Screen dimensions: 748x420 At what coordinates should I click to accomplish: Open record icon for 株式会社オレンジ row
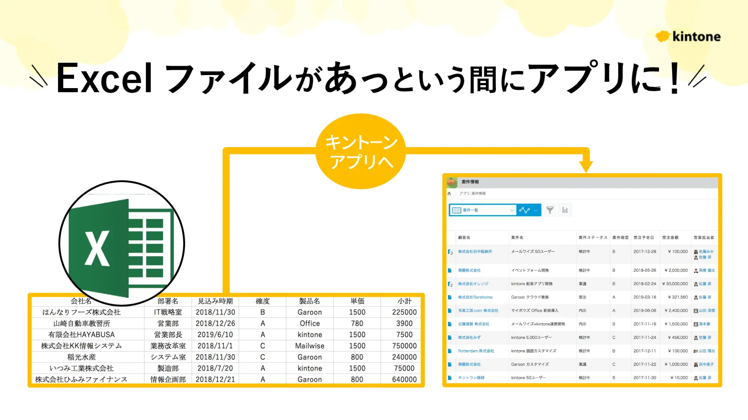pyautogui.click(x=450, y=284)
